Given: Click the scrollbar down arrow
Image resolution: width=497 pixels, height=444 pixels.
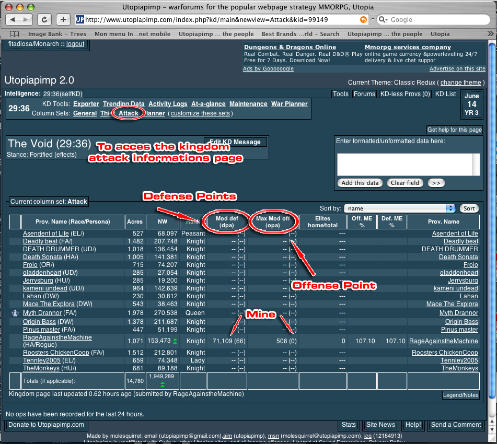Looking at the screenshot, I should coord(492,430).
